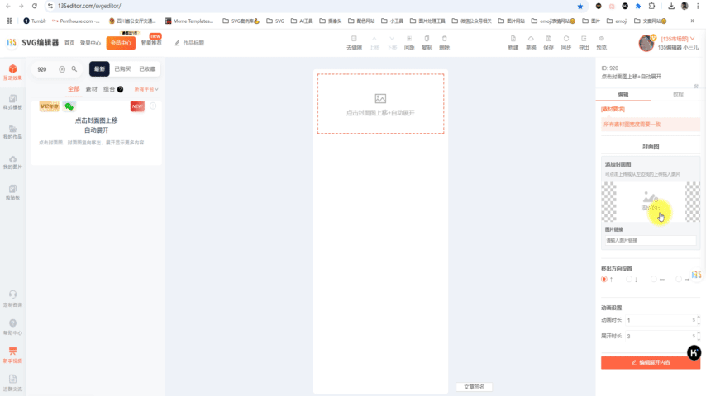Click the black H floating button
Screen dimensions: 706x396
click(694, 352)
